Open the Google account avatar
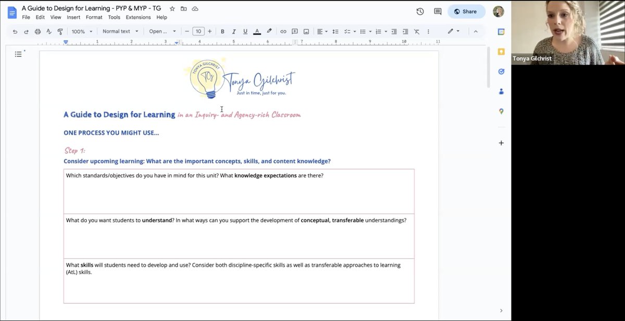Screen dimensions: 625x321 (x=498, y=11)
